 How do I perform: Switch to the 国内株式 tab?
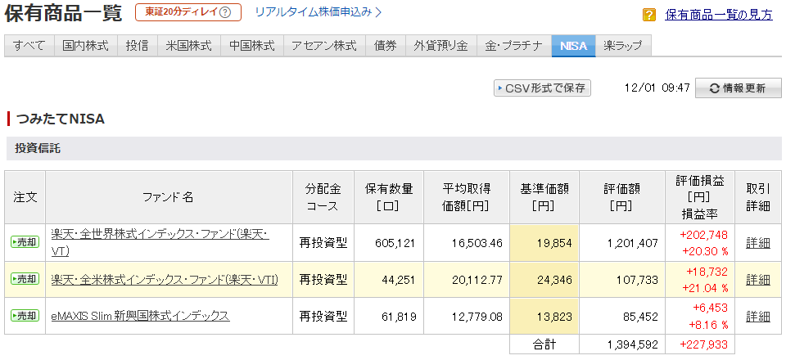[x=86, y=46]
